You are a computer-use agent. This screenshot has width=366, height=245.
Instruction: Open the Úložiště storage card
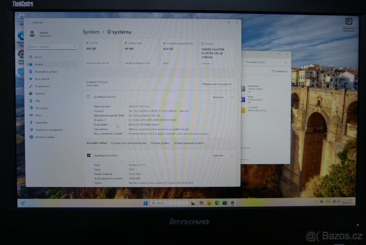(x=101, y=53)
